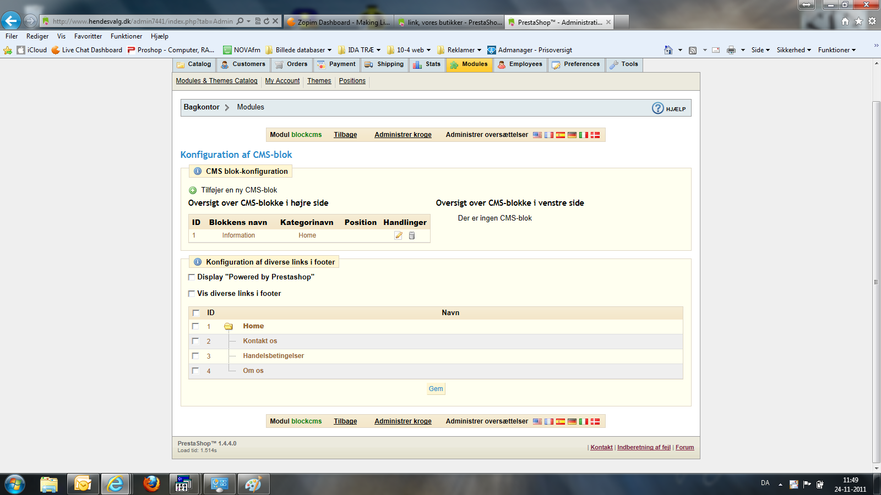
Task: Toggle select-all checkbox in ID header
Action: pos(195,313)
